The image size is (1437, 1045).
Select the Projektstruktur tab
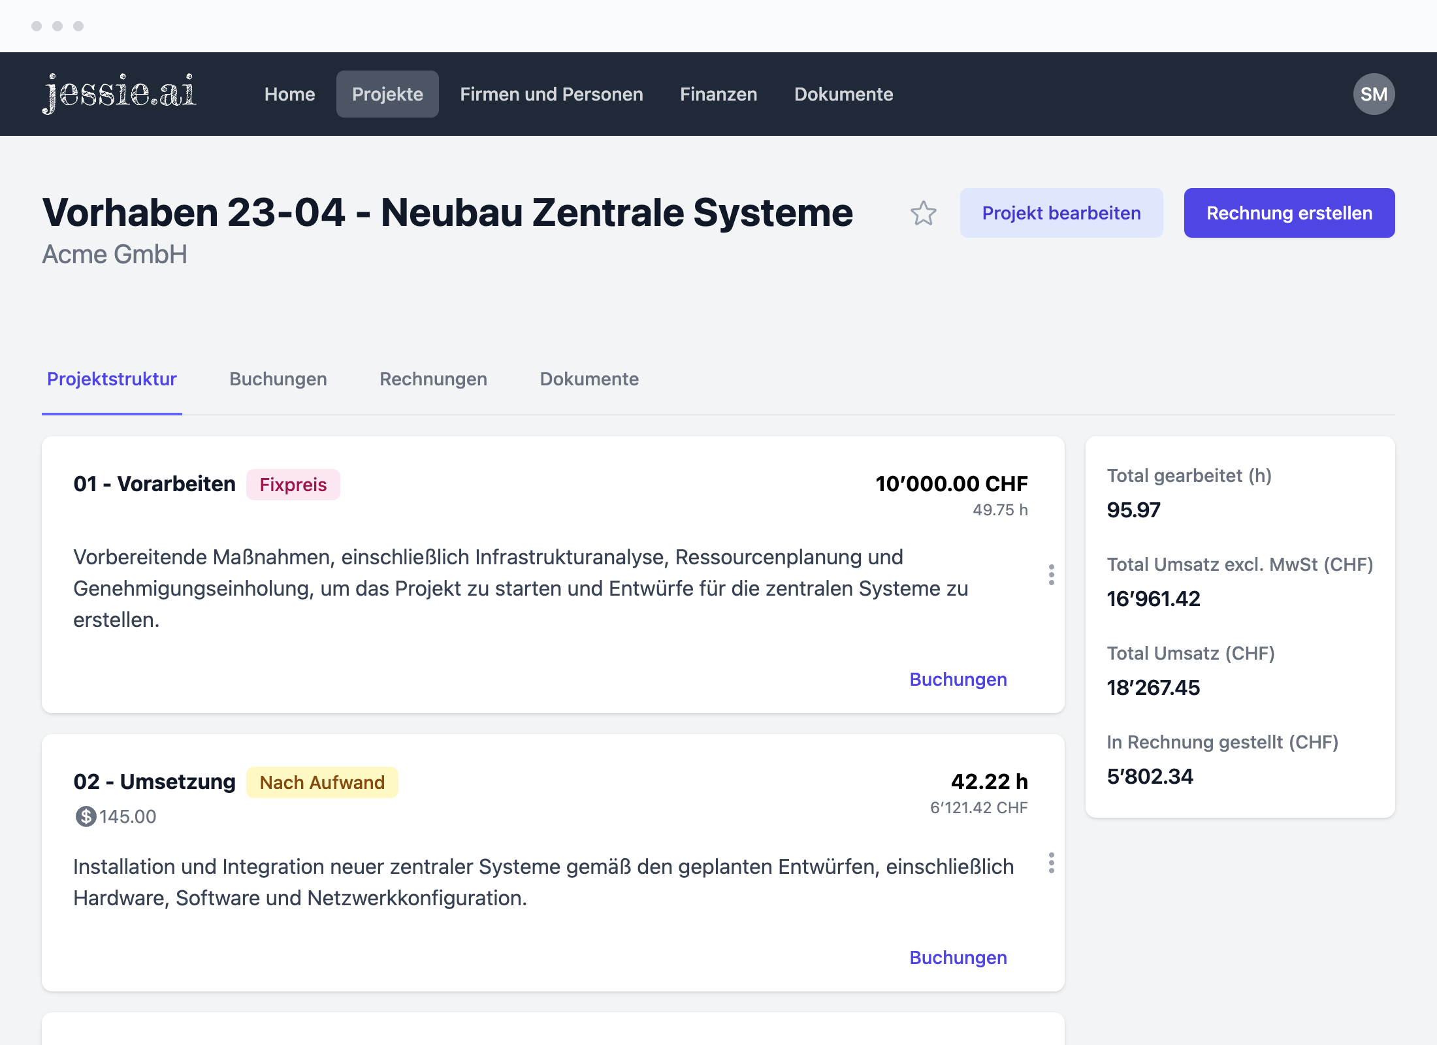click(112, 379)
